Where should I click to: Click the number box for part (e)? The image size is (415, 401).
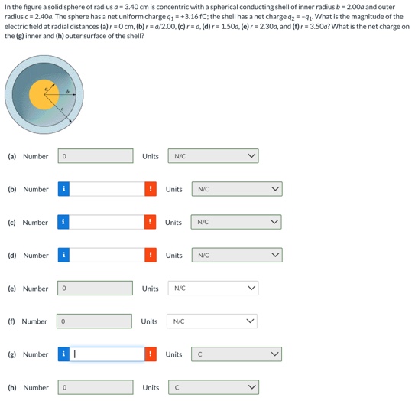pyautogui.click(x=96, y=288)
